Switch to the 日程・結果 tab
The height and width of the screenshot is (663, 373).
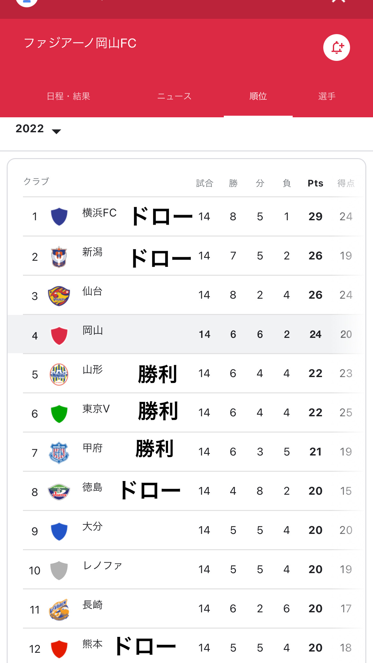(x=69, y=96)
